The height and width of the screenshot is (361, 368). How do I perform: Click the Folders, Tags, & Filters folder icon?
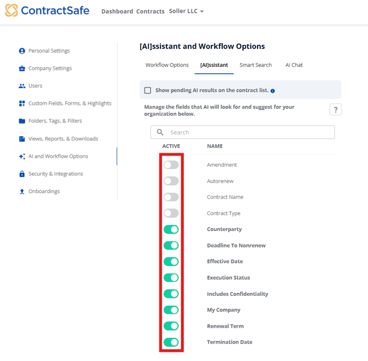22,121
